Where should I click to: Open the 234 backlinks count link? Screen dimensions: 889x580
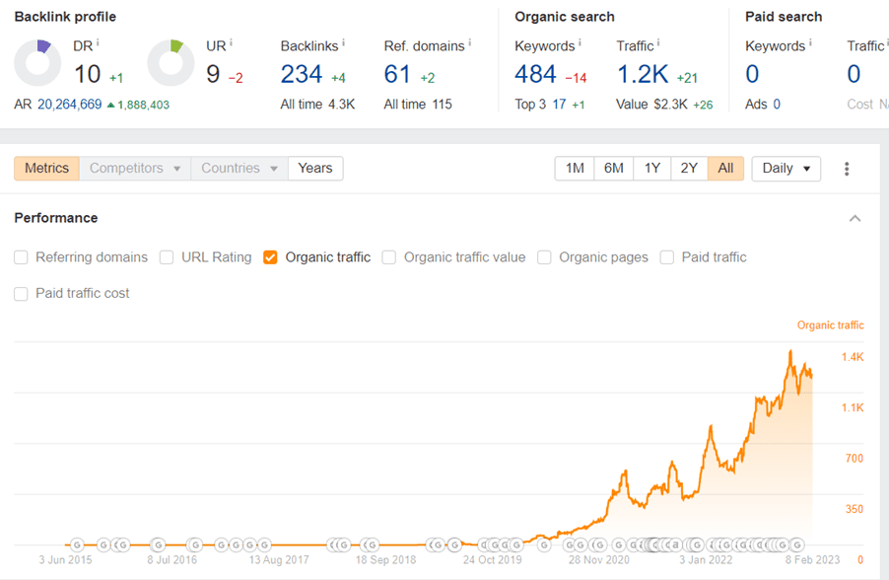[301, 74]
